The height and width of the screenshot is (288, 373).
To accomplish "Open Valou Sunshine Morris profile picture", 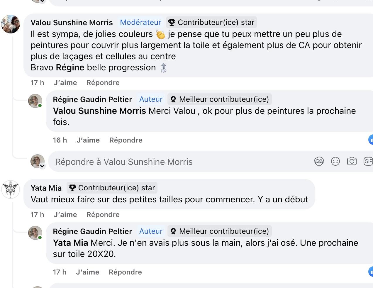I will [11, 24].
